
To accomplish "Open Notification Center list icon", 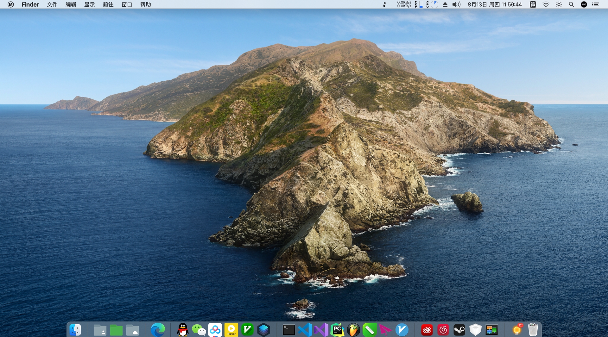I will pos(596,4).
